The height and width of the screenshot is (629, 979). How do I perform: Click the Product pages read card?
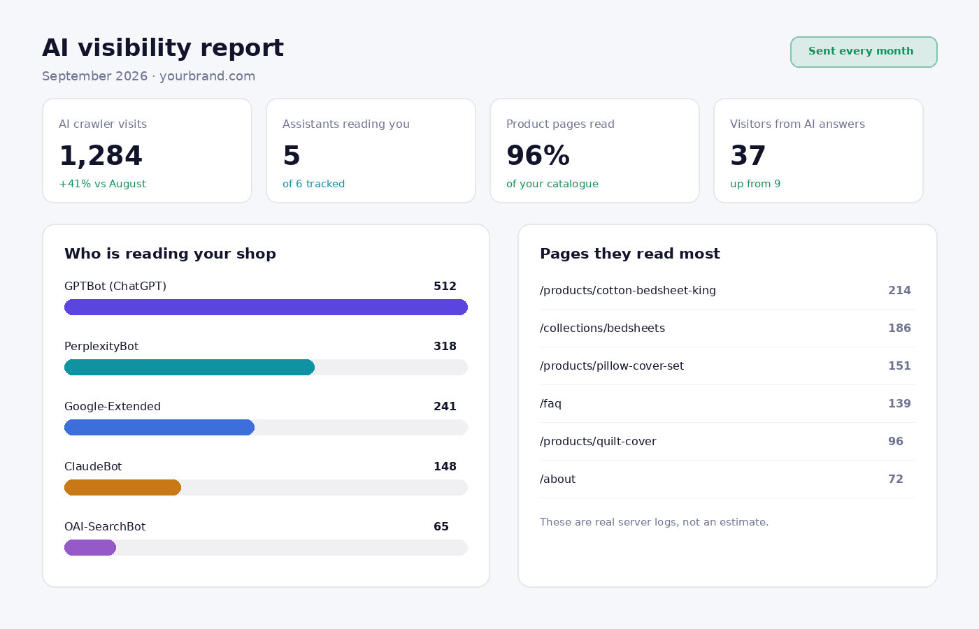[x=595, y=151]
